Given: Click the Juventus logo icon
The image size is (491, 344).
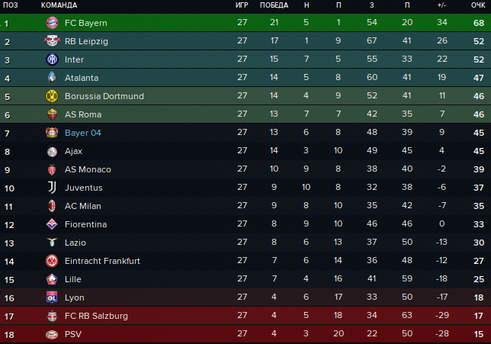Looking at the screenshot, I should [x=52, y=188].
